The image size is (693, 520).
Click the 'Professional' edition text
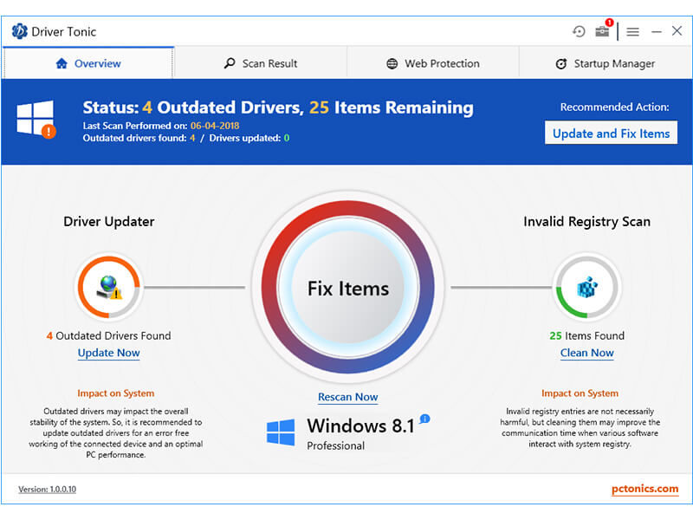pos(336,445)
